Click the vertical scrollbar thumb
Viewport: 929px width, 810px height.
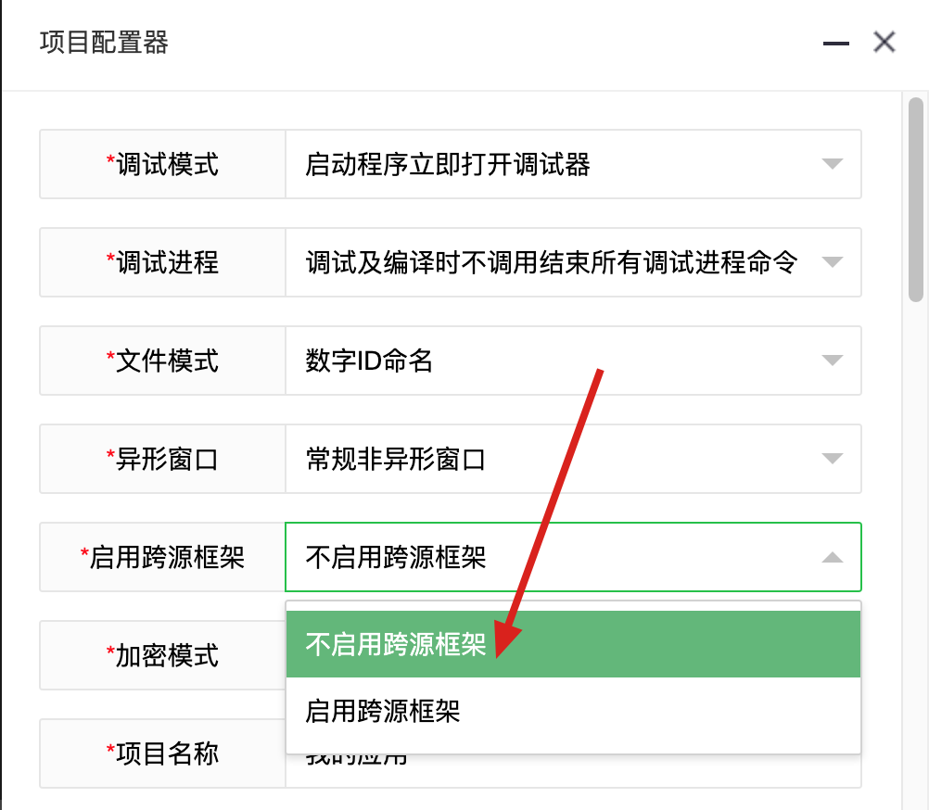point(916,200)
